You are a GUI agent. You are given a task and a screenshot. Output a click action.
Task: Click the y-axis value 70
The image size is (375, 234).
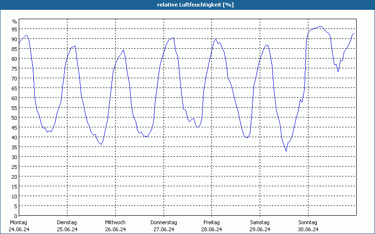coord(15,79)
